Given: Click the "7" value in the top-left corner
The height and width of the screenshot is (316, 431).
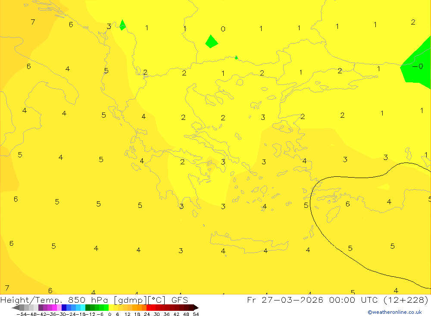Looking at the screenshot, I should tap(33, 22).
